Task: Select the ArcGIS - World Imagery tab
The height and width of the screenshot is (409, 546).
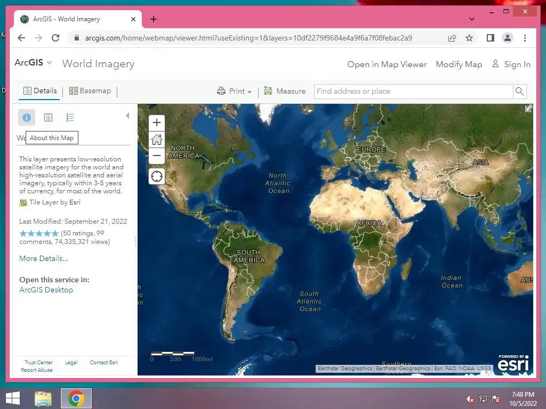Action: click(78, 19)
